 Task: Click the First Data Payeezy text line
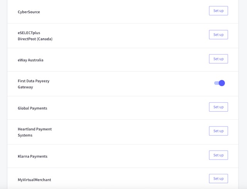pos(34,81)
